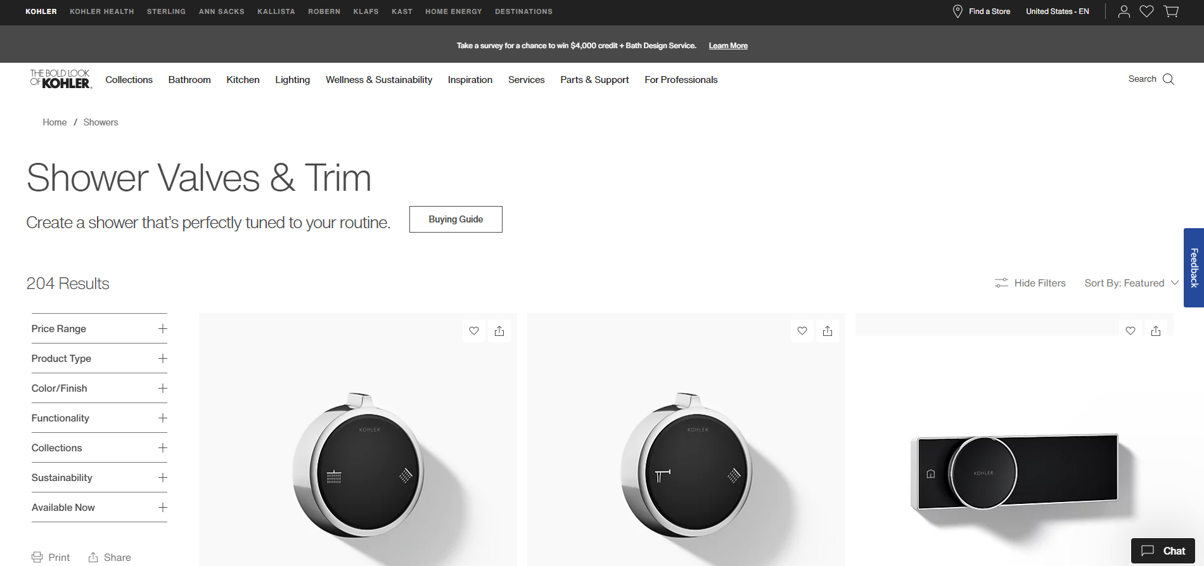Open the Parts & Support menu
1204x566 pixels.
coord(594,80)
